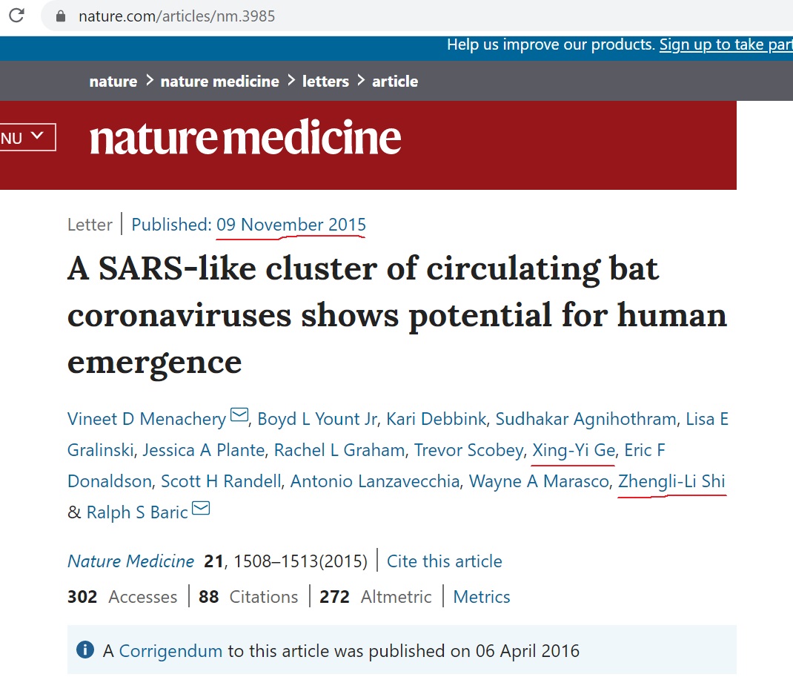Open the article Metrics link
The width and height of the screenshot is (793, 677).
pos(482,597)
